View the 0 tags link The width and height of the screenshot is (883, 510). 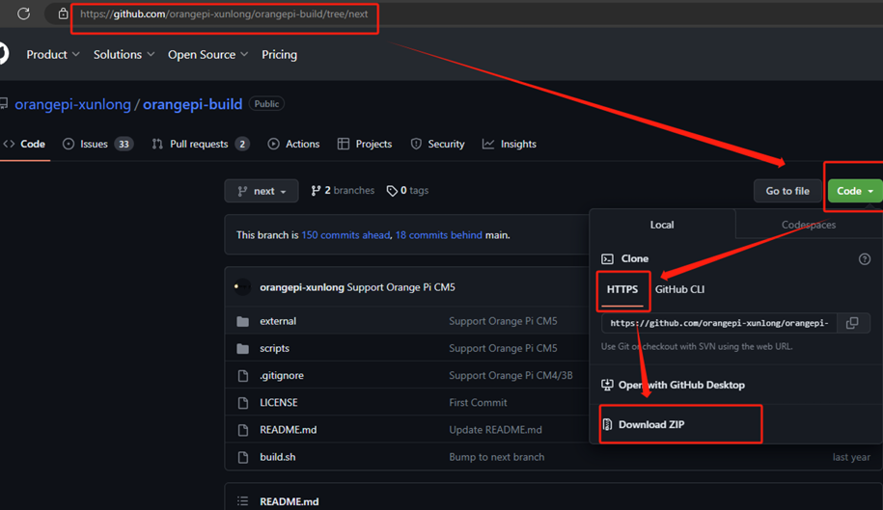click(407, 191)
